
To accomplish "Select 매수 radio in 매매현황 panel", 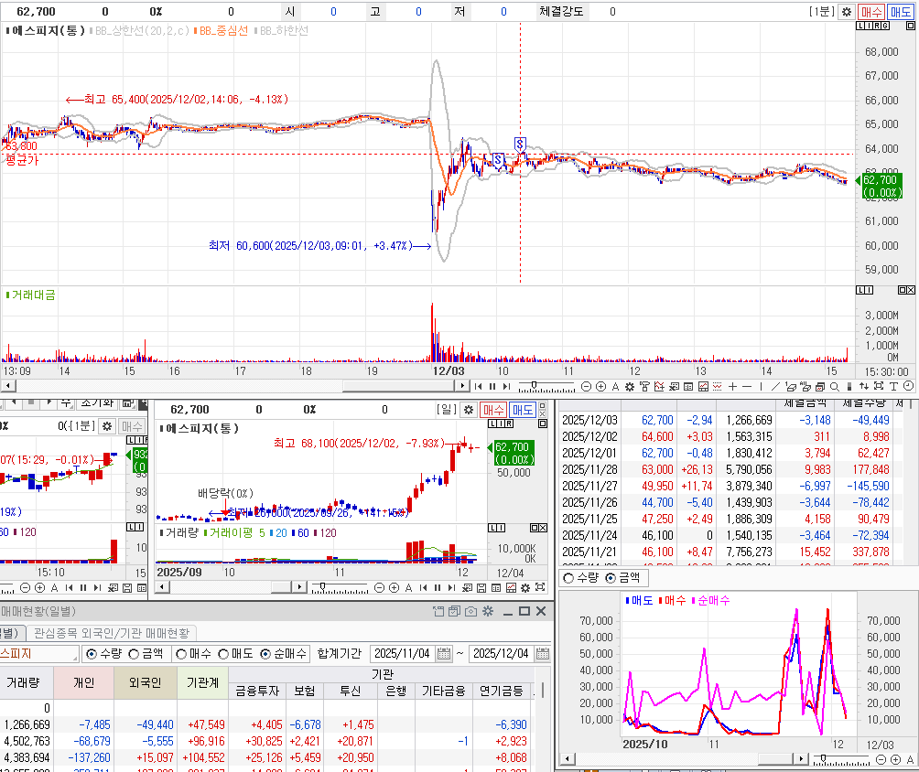I will (181, 654).
